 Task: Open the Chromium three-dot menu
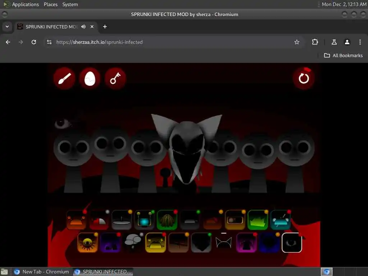click(x=360, y=42)
